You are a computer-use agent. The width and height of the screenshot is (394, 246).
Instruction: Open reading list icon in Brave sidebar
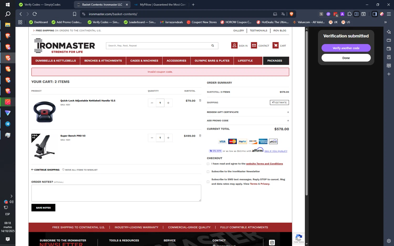[x=389, y=66]
